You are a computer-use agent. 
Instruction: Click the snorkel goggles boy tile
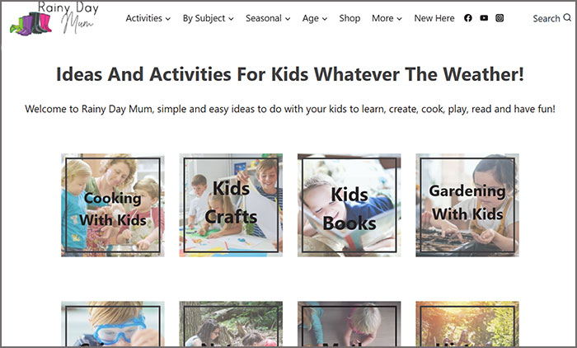click(x=113, y=324)
